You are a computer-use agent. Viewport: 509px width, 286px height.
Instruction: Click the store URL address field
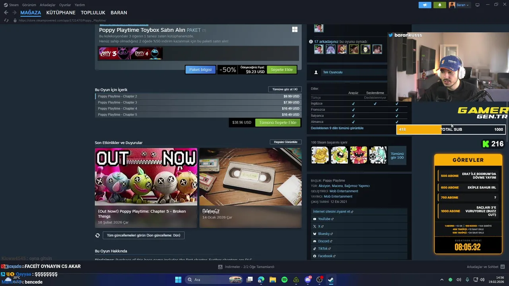click(x=63, y=20)
